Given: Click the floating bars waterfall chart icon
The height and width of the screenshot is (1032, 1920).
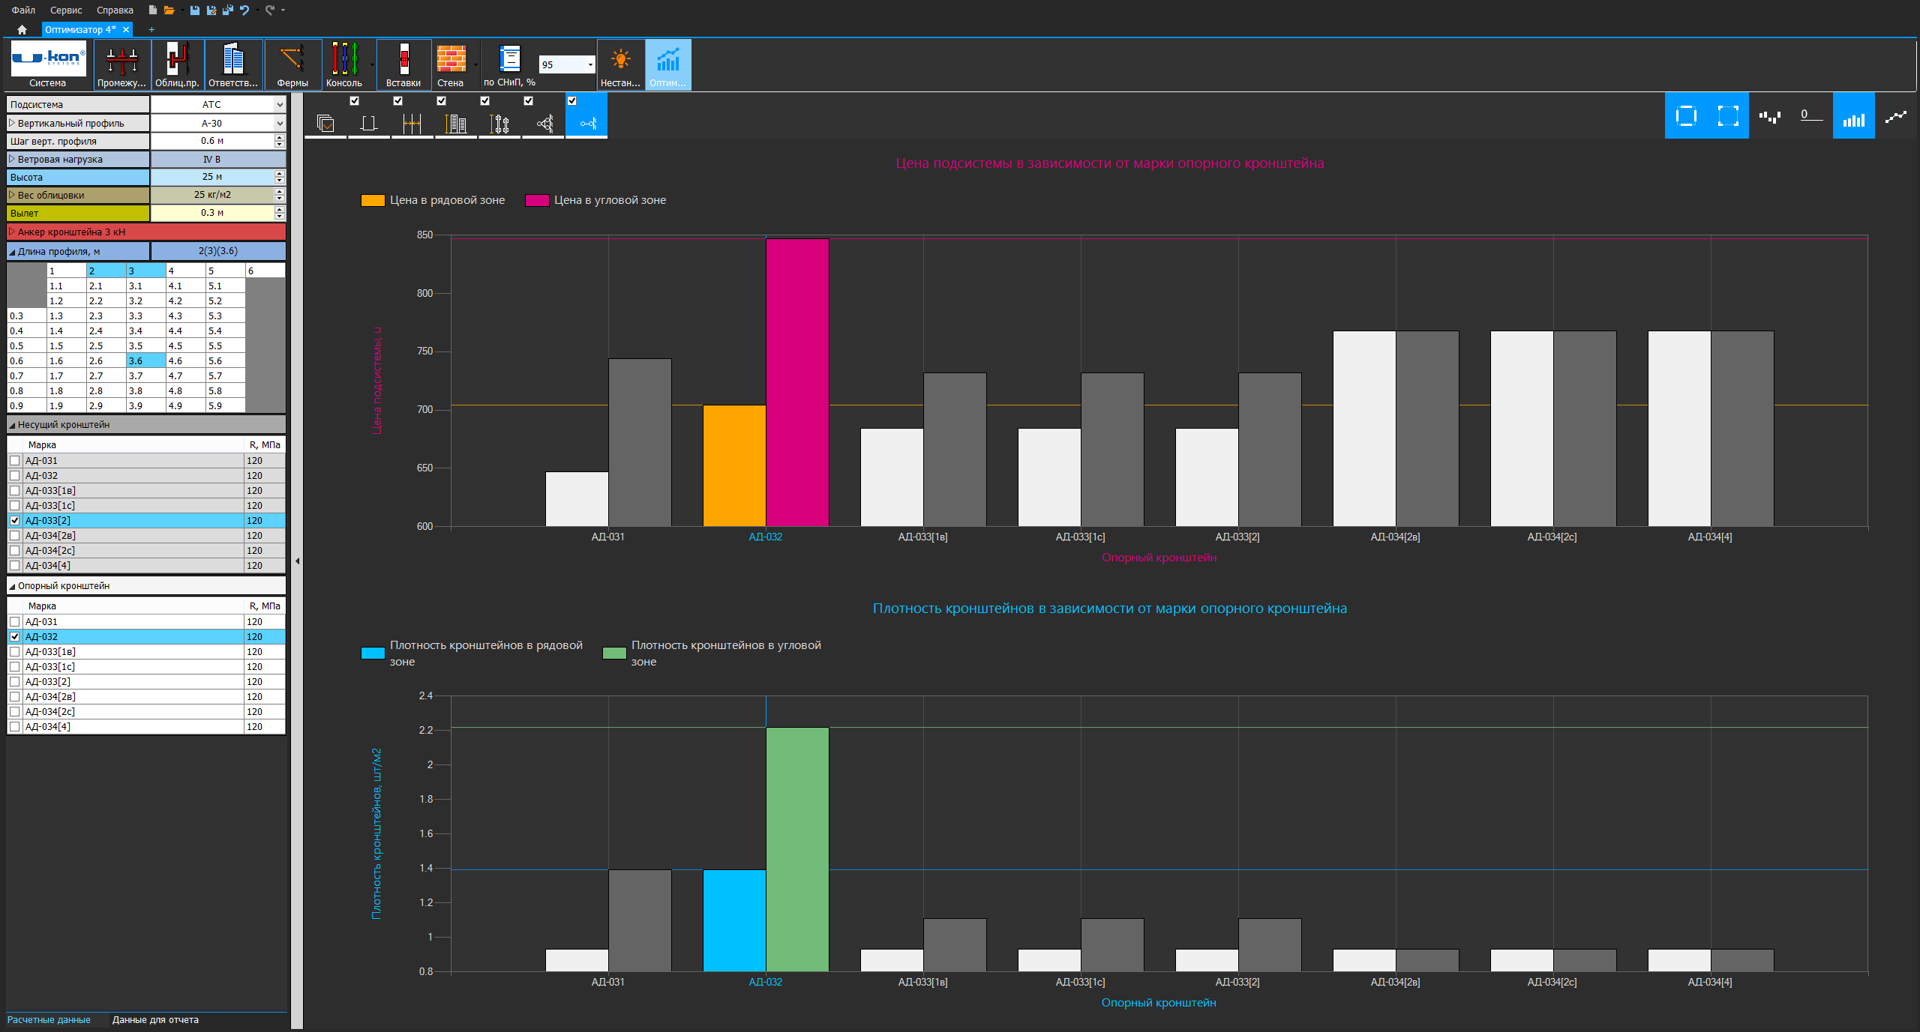Looking at the screenshot, I should [1770, 115].
